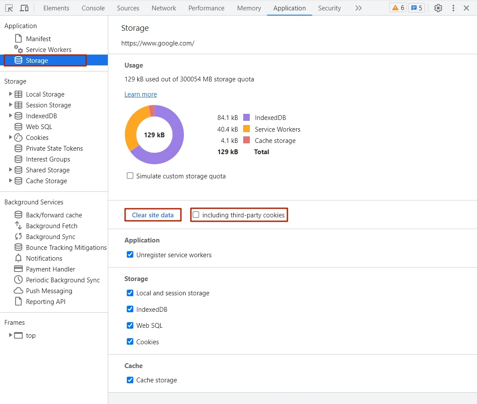Expand the top frame arrow
477x404 pixels.
point(10,335)
